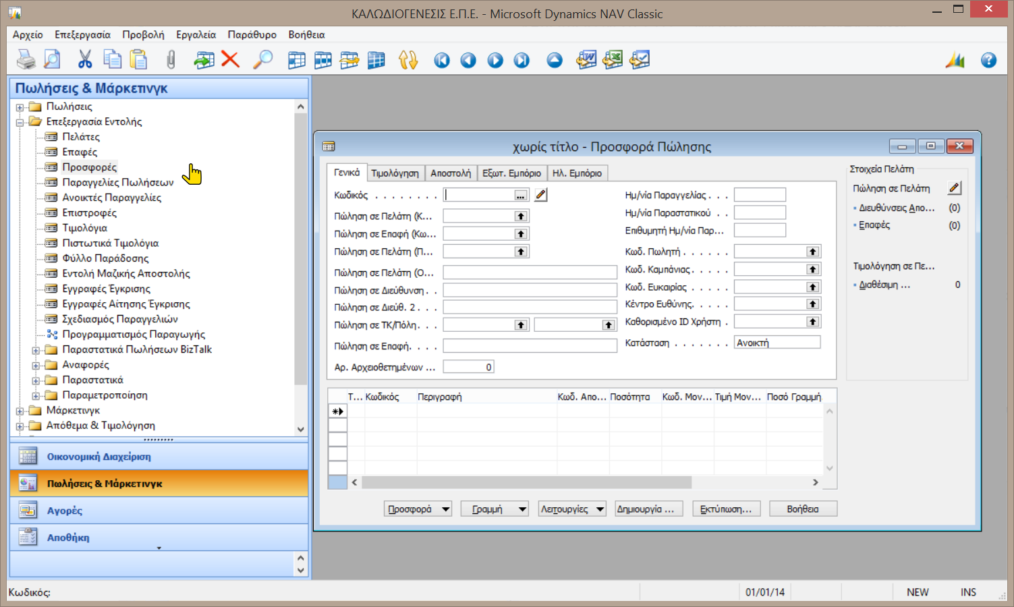Click the Navigation Pane toggle icon beside Help
The width and height of the screenshot is (1014, 607).
[955, 60]
